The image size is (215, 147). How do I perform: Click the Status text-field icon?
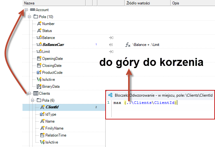(39, 30)
